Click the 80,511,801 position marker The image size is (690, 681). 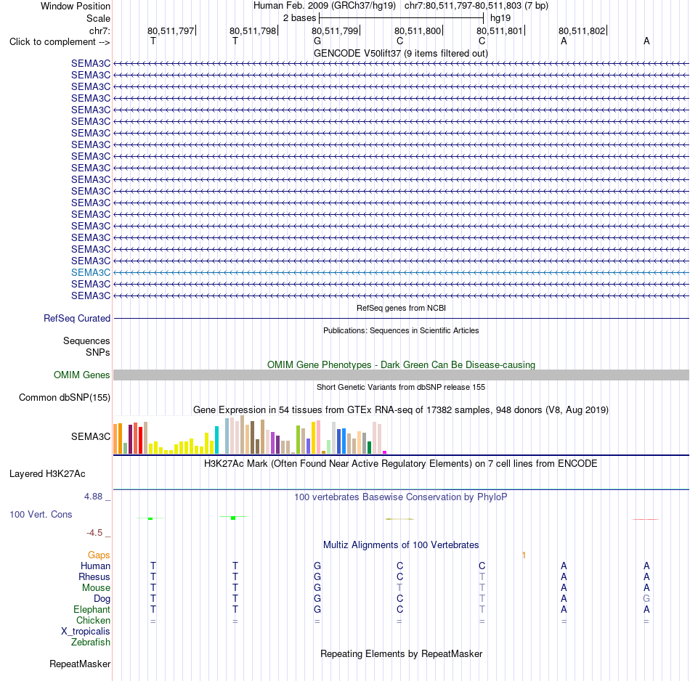[x=500, y=30]
